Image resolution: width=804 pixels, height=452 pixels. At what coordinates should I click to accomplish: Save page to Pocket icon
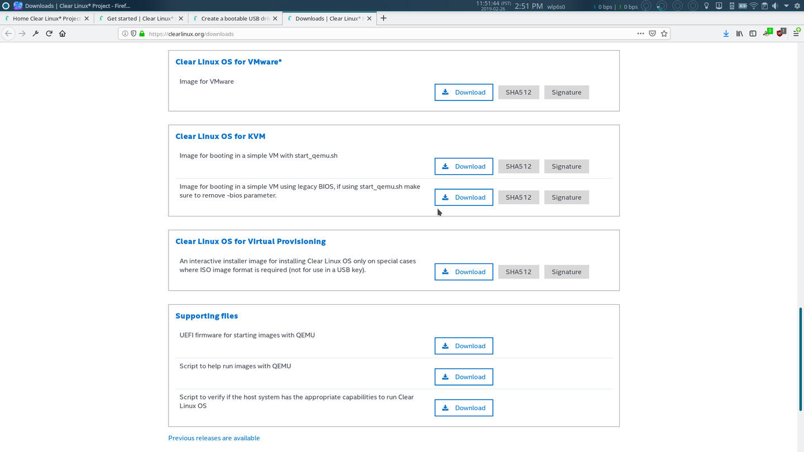(652, 33)
